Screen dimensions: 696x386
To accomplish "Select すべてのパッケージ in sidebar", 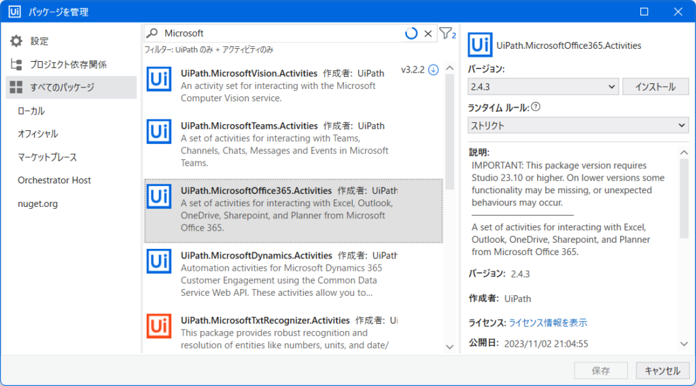I will pyautogui.click(x=71, y=88).
